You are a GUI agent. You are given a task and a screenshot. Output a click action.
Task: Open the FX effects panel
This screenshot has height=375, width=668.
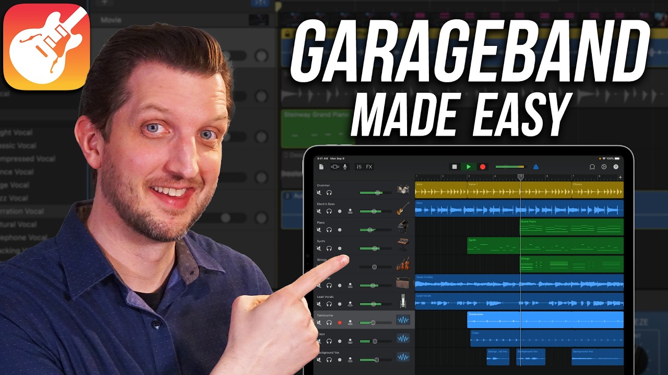[x=369, y=167]
